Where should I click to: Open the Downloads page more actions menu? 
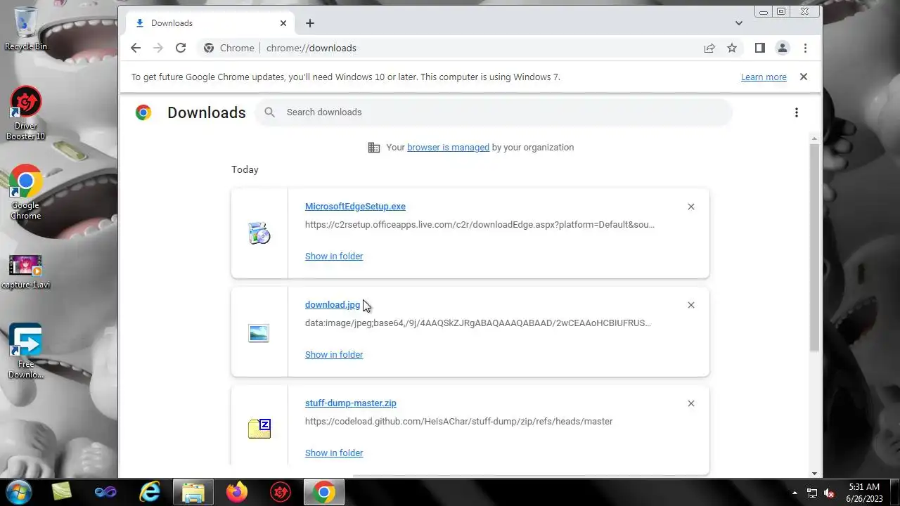(x=796, y=112)
